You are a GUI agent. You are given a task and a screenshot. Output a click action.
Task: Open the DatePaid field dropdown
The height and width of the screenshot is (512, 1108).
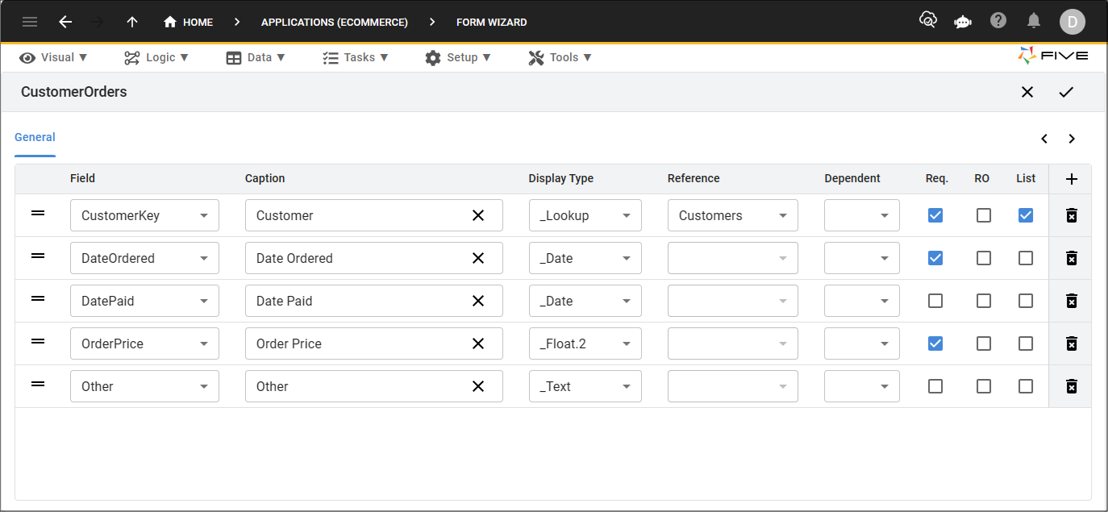pos(144,301)
